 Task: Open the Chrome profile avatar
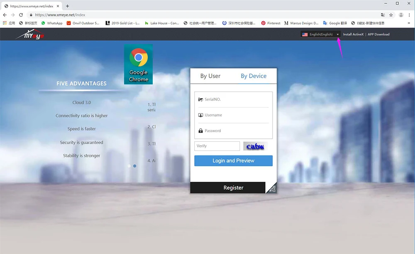pyautogui.click(x=401, y=15)
